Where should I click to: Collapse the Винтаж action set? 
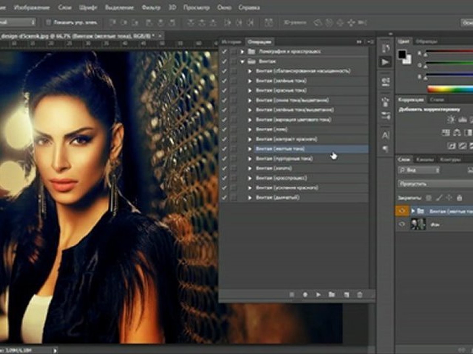pos(242,61)
